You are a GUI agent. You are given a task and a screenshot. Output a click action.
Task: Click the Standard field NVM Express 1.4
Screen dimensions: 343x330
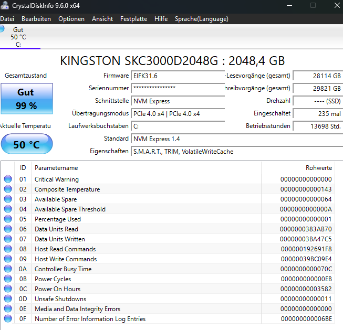pyautogui.click(x=237, y=139)
